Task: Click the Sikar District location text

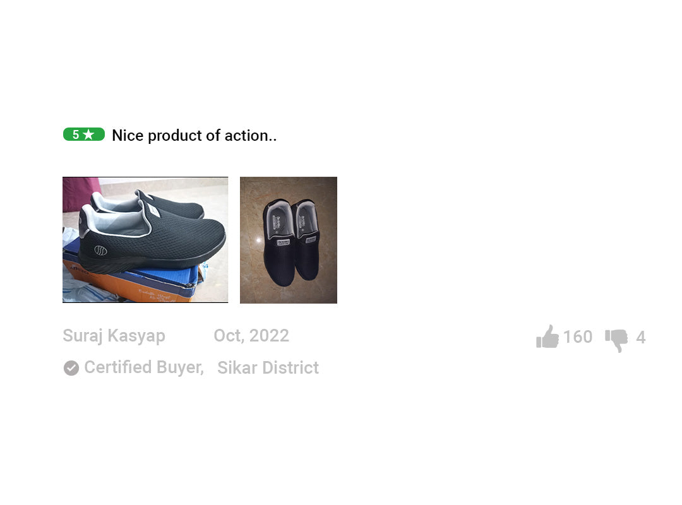Action: pyautogui.click(x=268, y=368)
